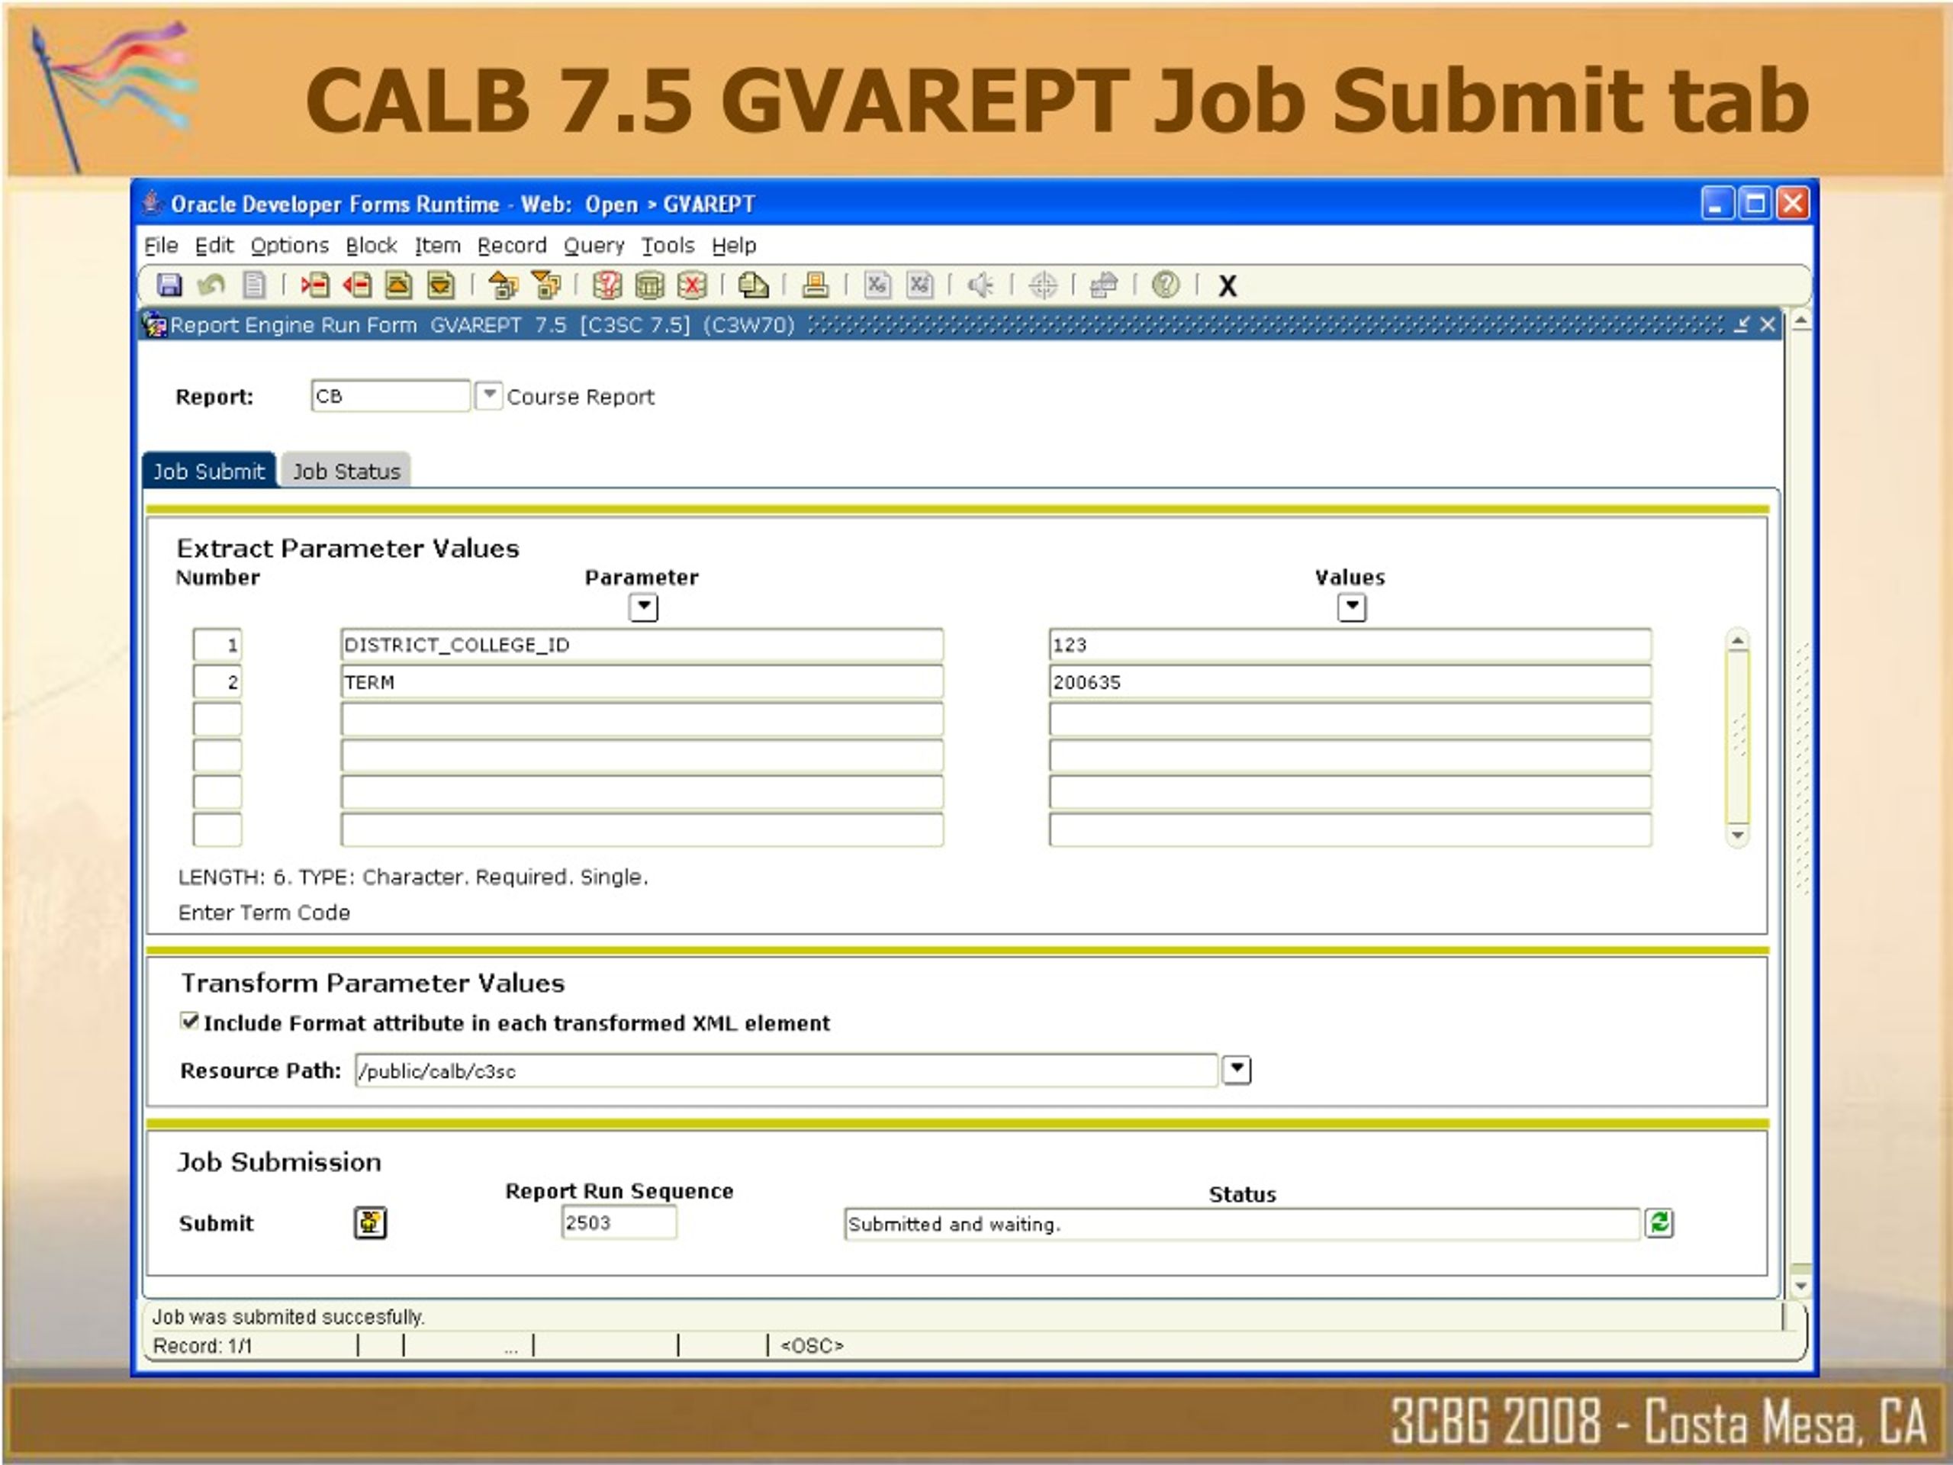This screenshot has width=1953, height=1465.
Task: Open the Record menu
Action: click(512, 246)
